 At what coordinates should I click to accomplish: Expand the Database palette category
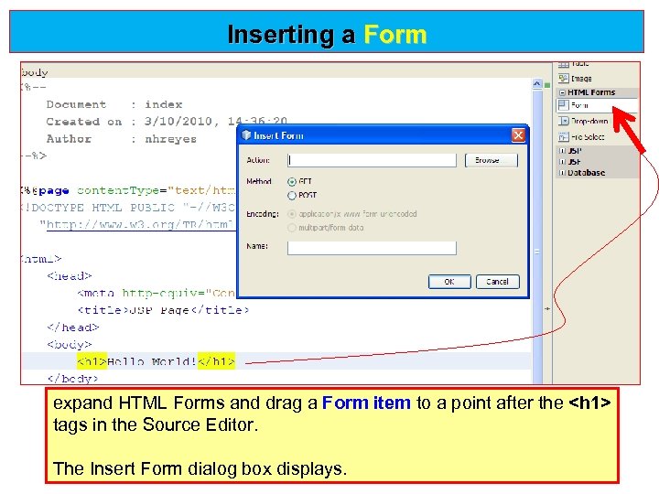pyautogui.click(x=562, y=173)
